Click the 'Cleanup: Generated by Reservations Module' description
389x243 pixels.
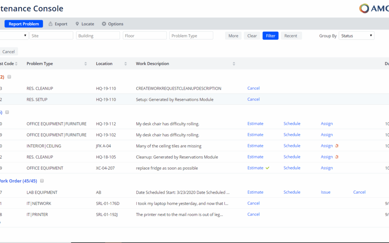tap(177, 157)
